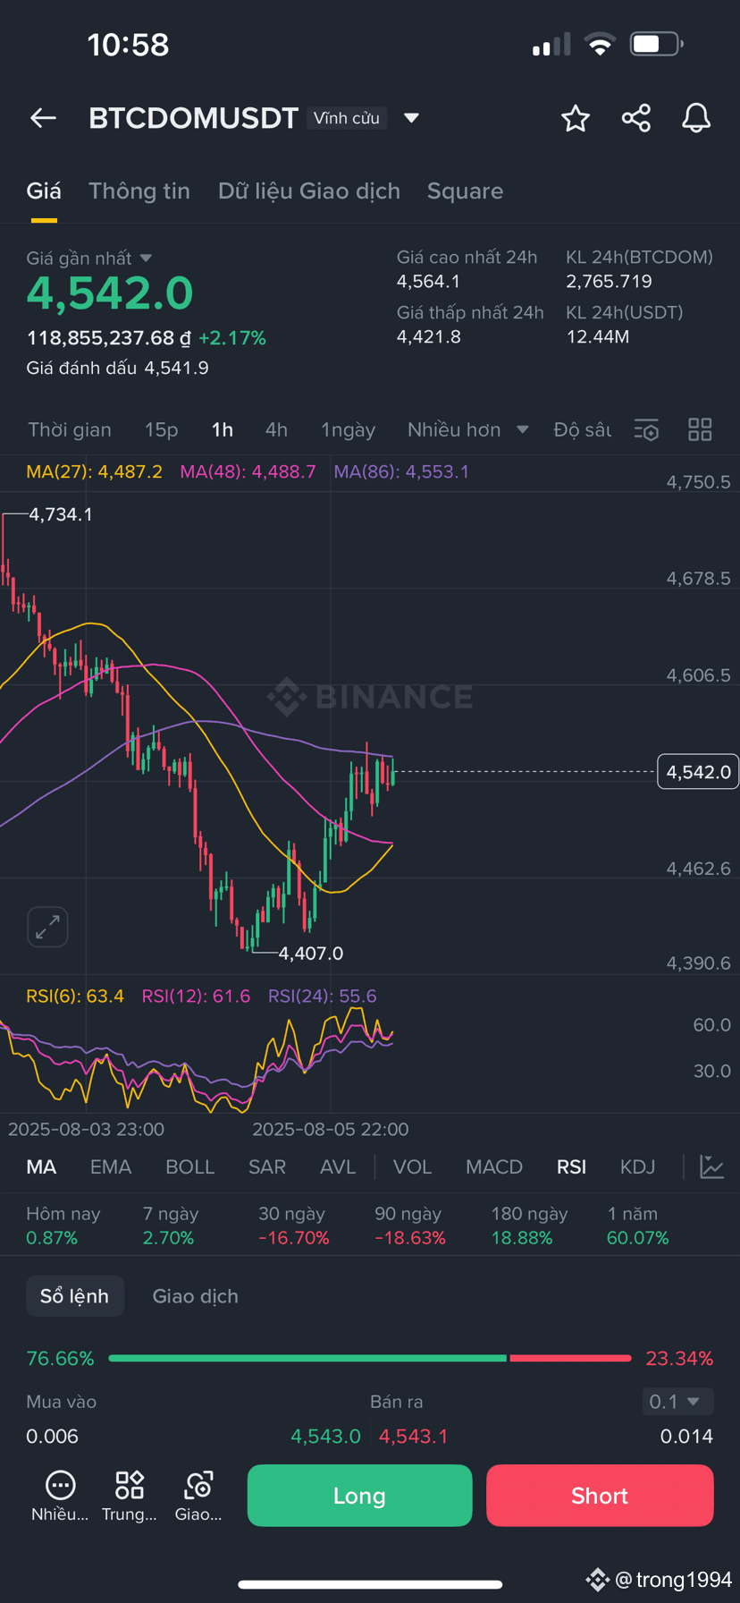740x1603 pixels.
Task: Toggle the RSI sub-indicator
Action: click(572, 1166)
